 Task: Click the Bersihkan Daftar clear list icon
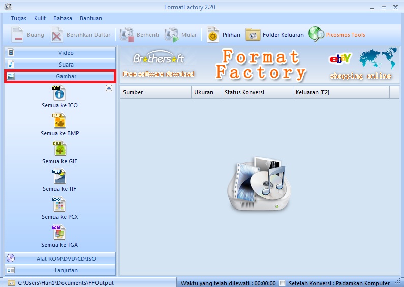[x=57, y=35]
